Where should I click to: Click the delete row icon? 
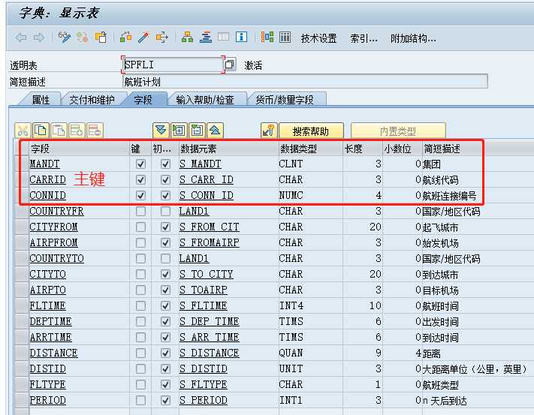click(95, 131)
